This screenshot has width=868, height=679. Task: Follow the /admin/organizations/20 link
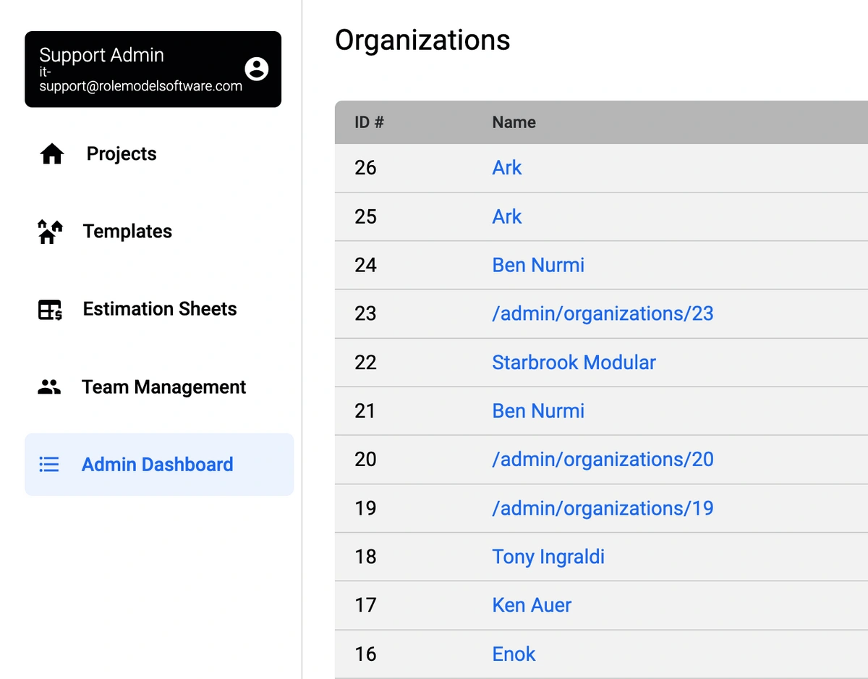(603, 459)
